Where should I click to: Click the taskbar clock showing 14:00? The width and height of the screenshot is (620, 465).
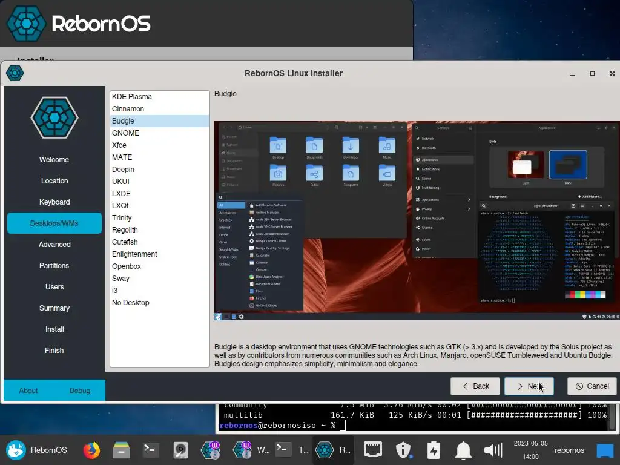530,450
